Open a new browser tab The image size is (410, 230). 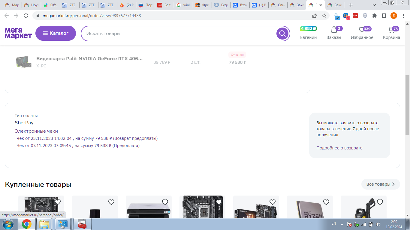(x=351, y=5)
